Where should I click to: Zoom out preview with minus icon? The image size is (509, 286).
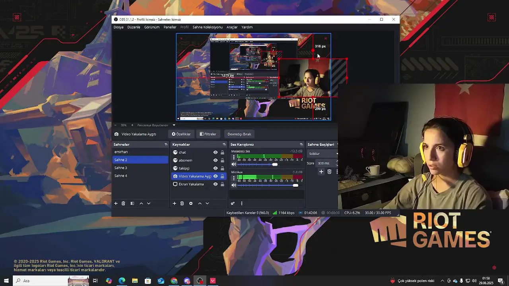click(x=115, y=125)
